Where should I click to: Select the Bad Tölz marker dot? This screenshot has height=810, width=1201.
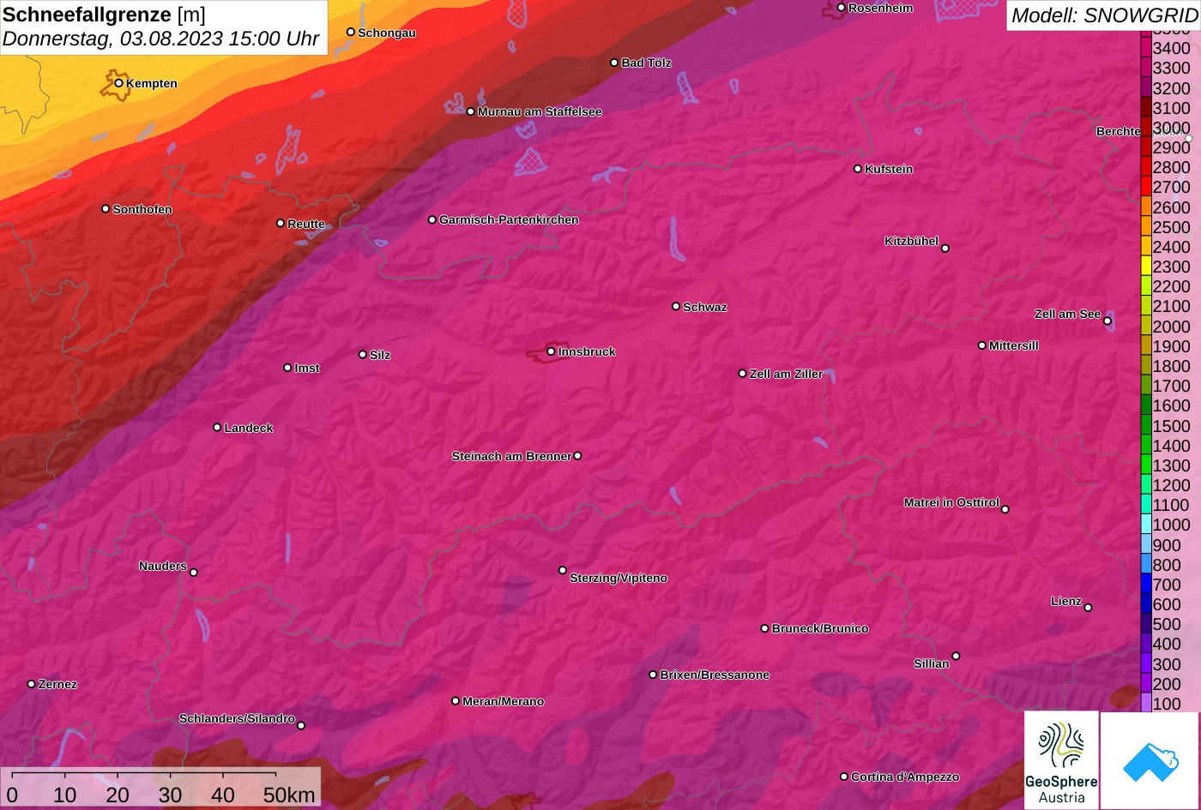click(614, 63)
